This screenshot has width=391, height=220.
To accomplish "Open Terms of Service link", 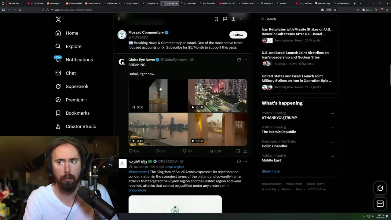I will [271, 184].
